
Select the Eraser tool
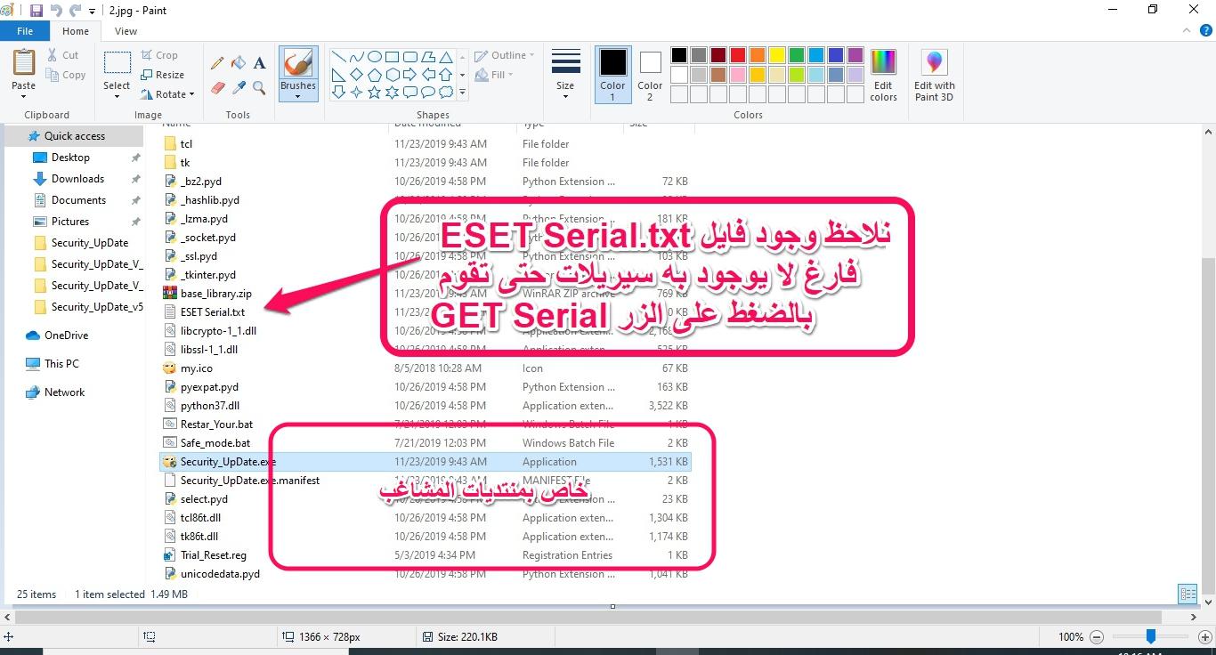[217, 88]
